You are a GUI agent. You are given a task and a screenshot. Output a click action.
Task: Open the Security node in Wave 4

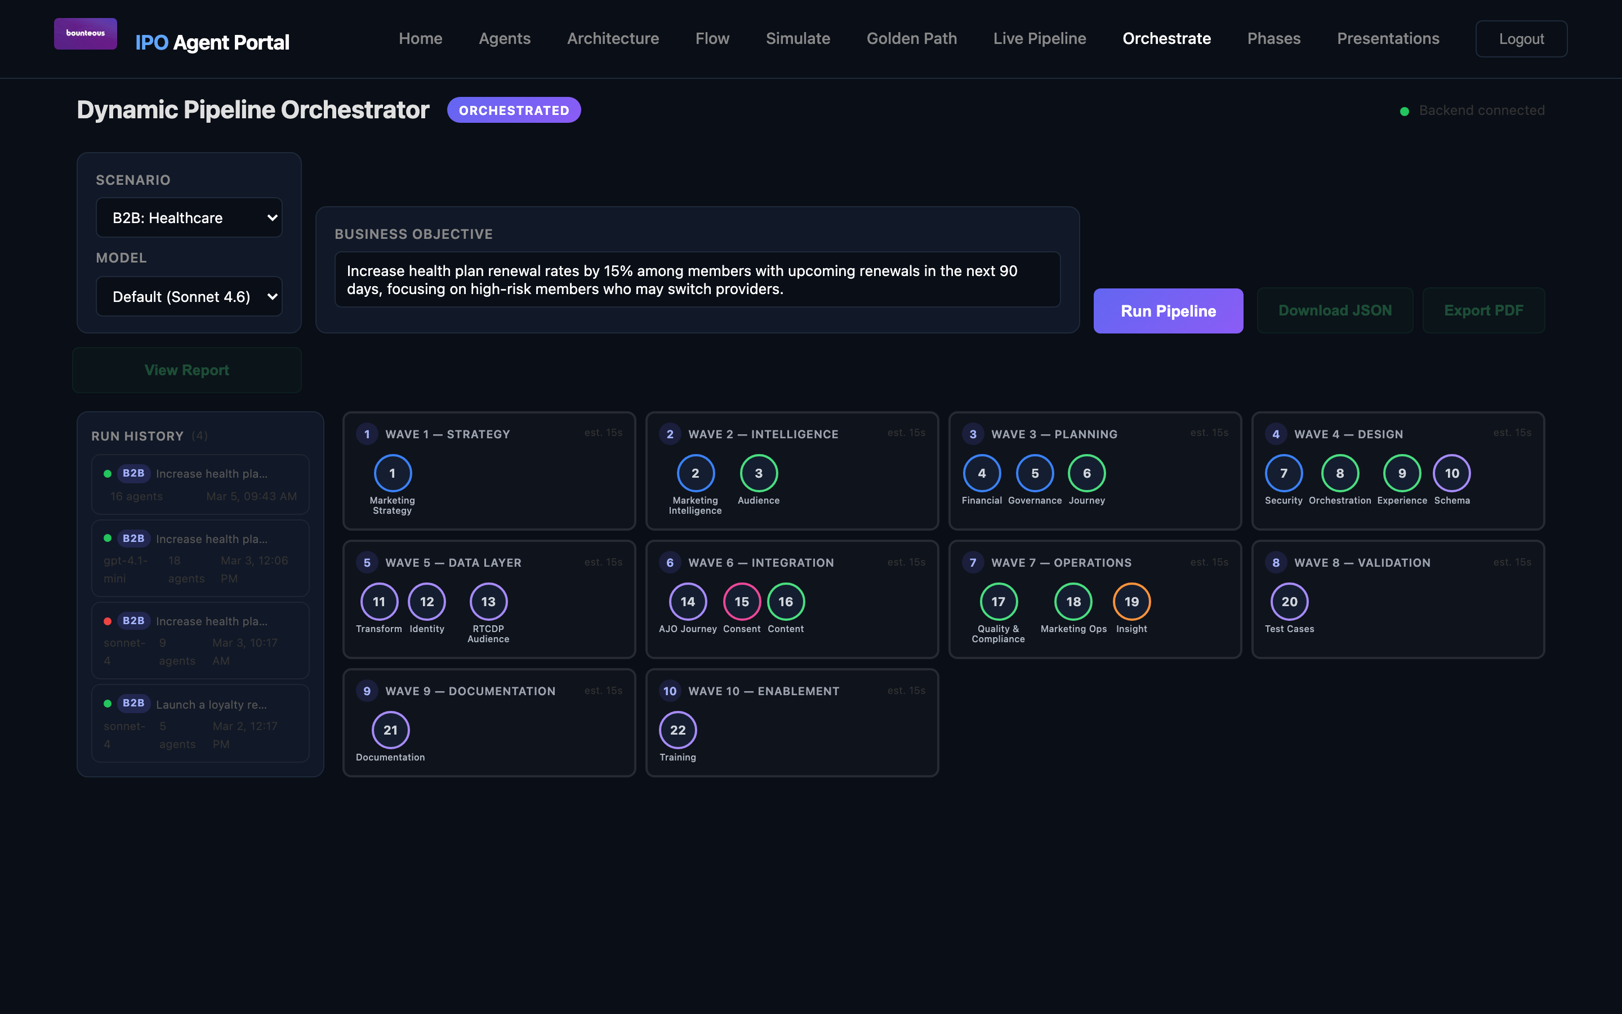coord(1283,473)
